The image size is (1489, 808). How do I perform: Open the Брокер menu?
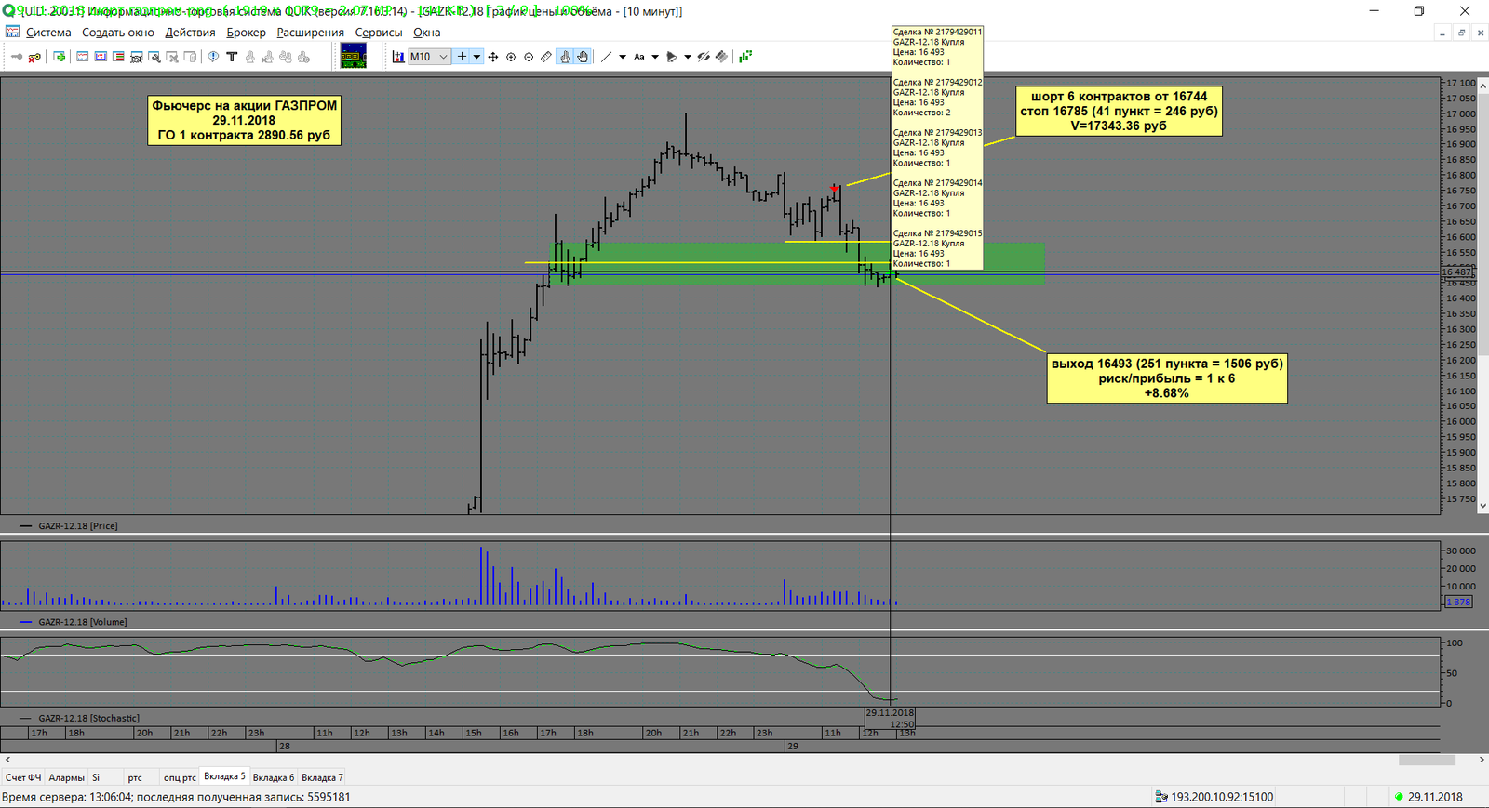(x=246, y=33)
